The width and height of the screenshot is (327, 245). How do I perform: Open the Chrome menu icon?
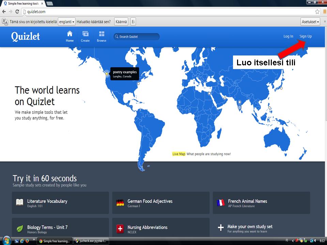click(x=325, y=12)
